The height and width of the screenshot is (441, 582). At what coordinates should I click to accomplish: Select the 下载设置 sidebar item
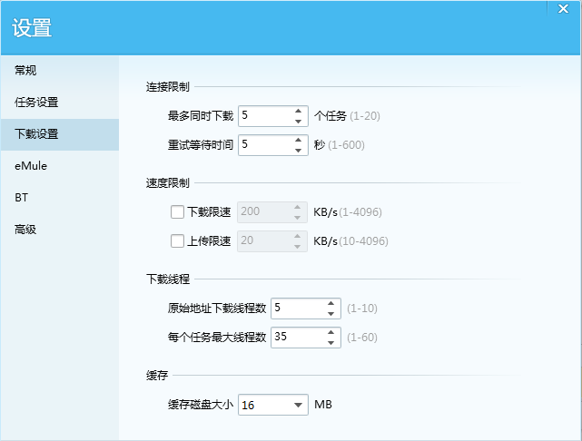pos(60,134)
